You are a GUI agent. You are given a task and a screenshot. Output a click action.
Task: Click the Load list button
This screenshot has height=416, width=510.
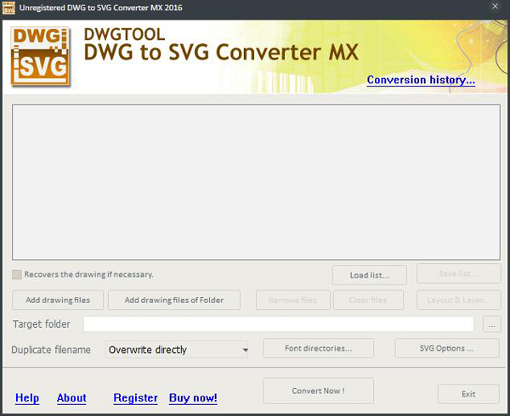370,275
